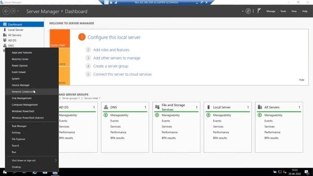Screen dimensions: 313x176
Task: Click Add other servers to manage
Action: pos(116,58)
